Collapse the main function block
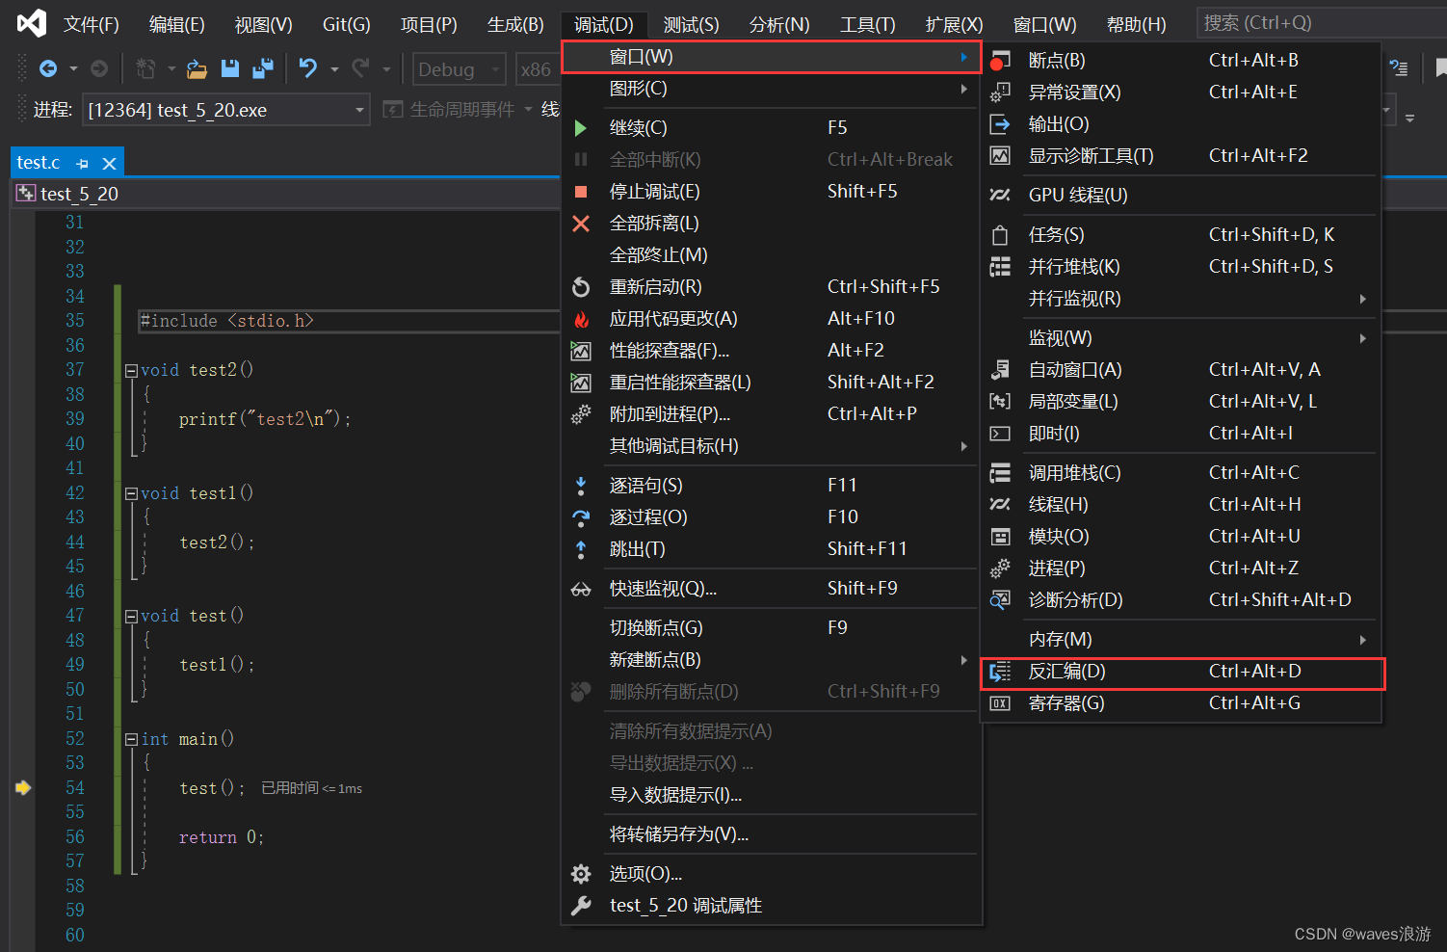The height and width of the screenshot is (952, 1447). tap(131, 739)
